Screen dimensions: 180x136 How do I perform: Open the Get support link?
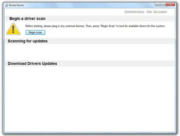tap(160, 11)
